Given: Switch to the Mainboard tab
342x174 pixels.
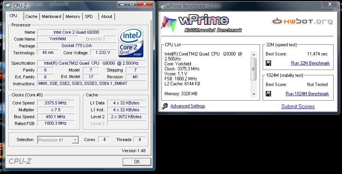Looking at the screenshot, I should pyautogui.click(x=51, y=16).
